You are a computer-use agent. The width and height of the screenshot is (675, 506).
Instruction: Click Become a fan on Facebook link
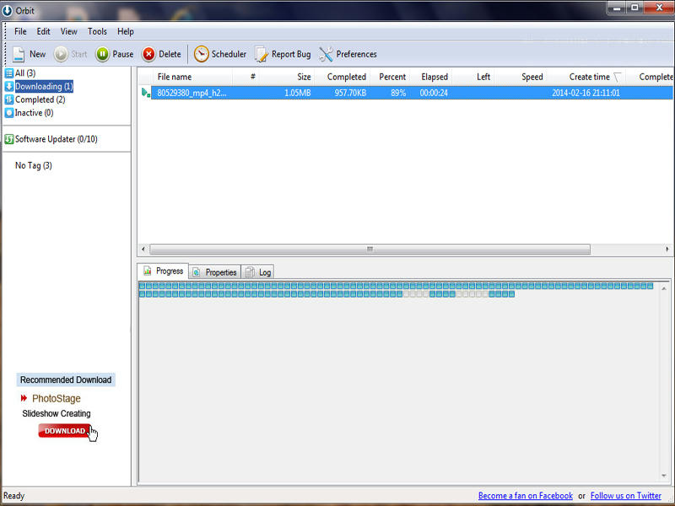(x=525, y=496)
